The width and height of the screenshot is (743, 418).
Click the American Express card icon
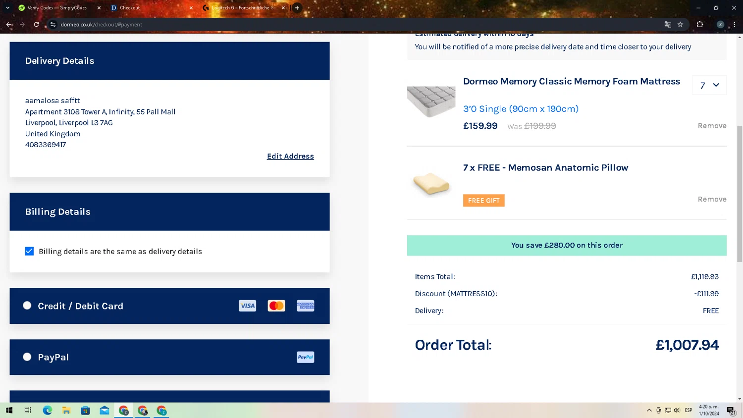[306, 306]
